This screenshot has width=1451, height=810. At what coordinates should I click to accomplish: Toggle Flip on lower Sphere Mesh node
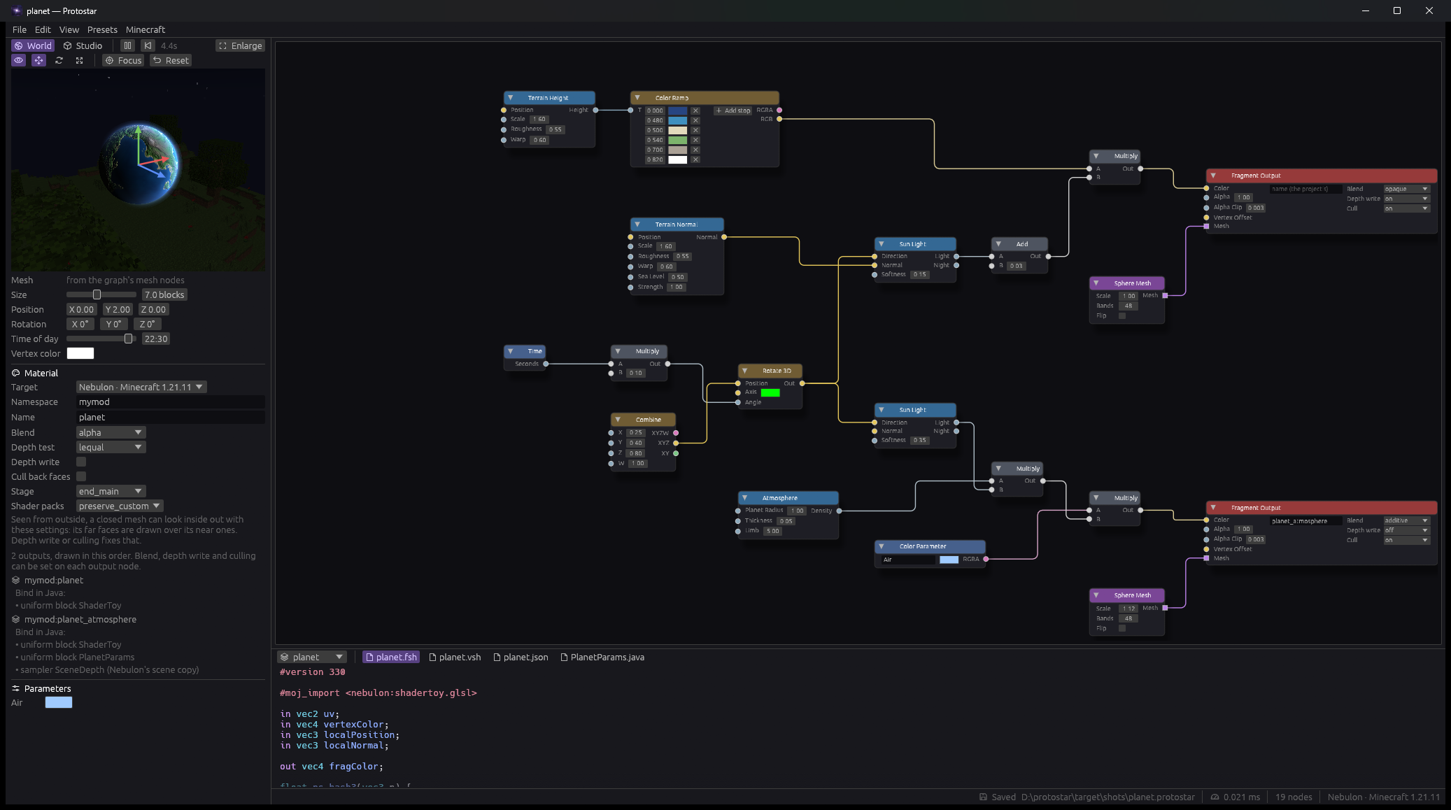[1122, 628]
